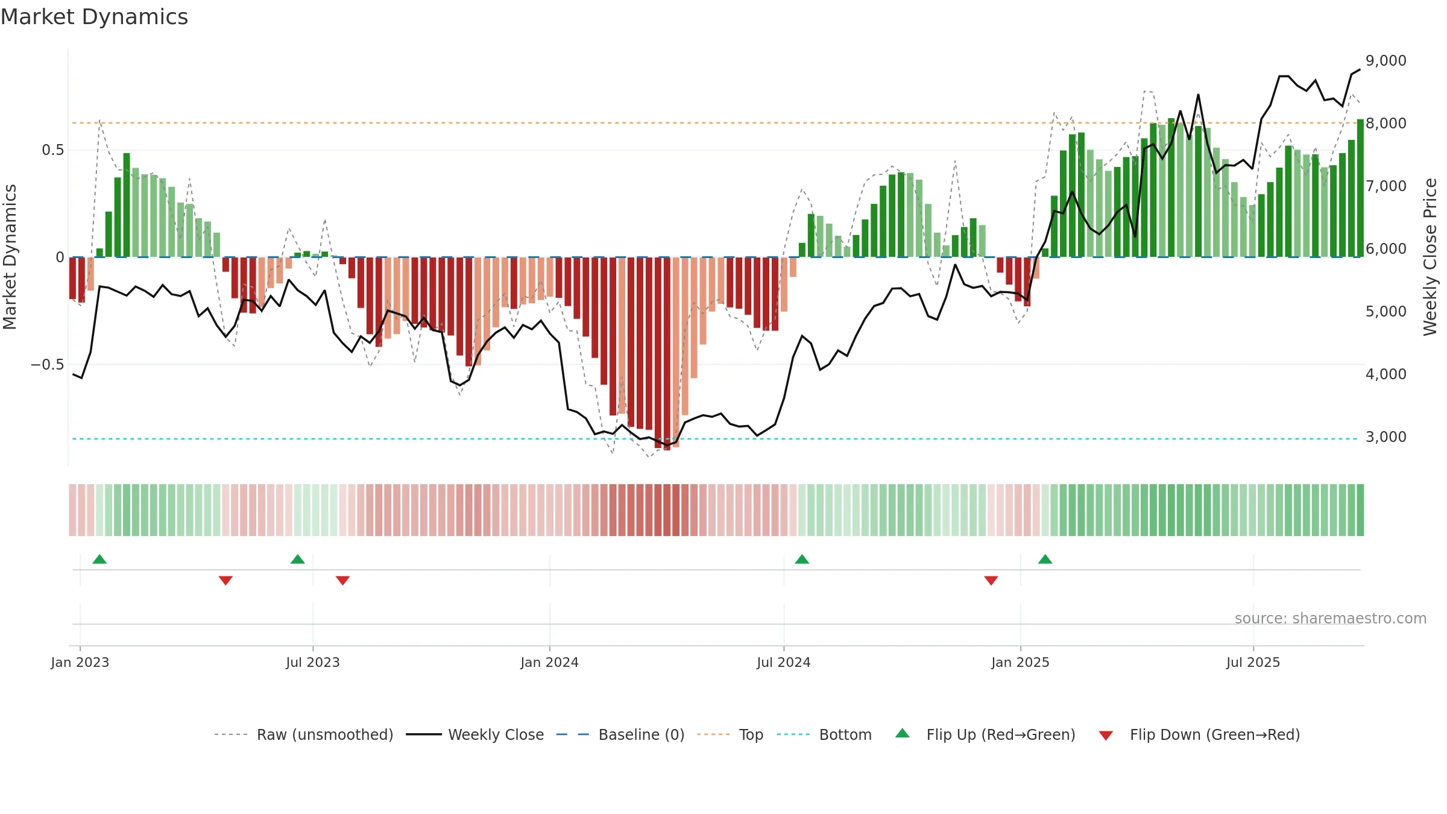Toggle the Top legend entry
1447x814 pixels.
[730, 734]
